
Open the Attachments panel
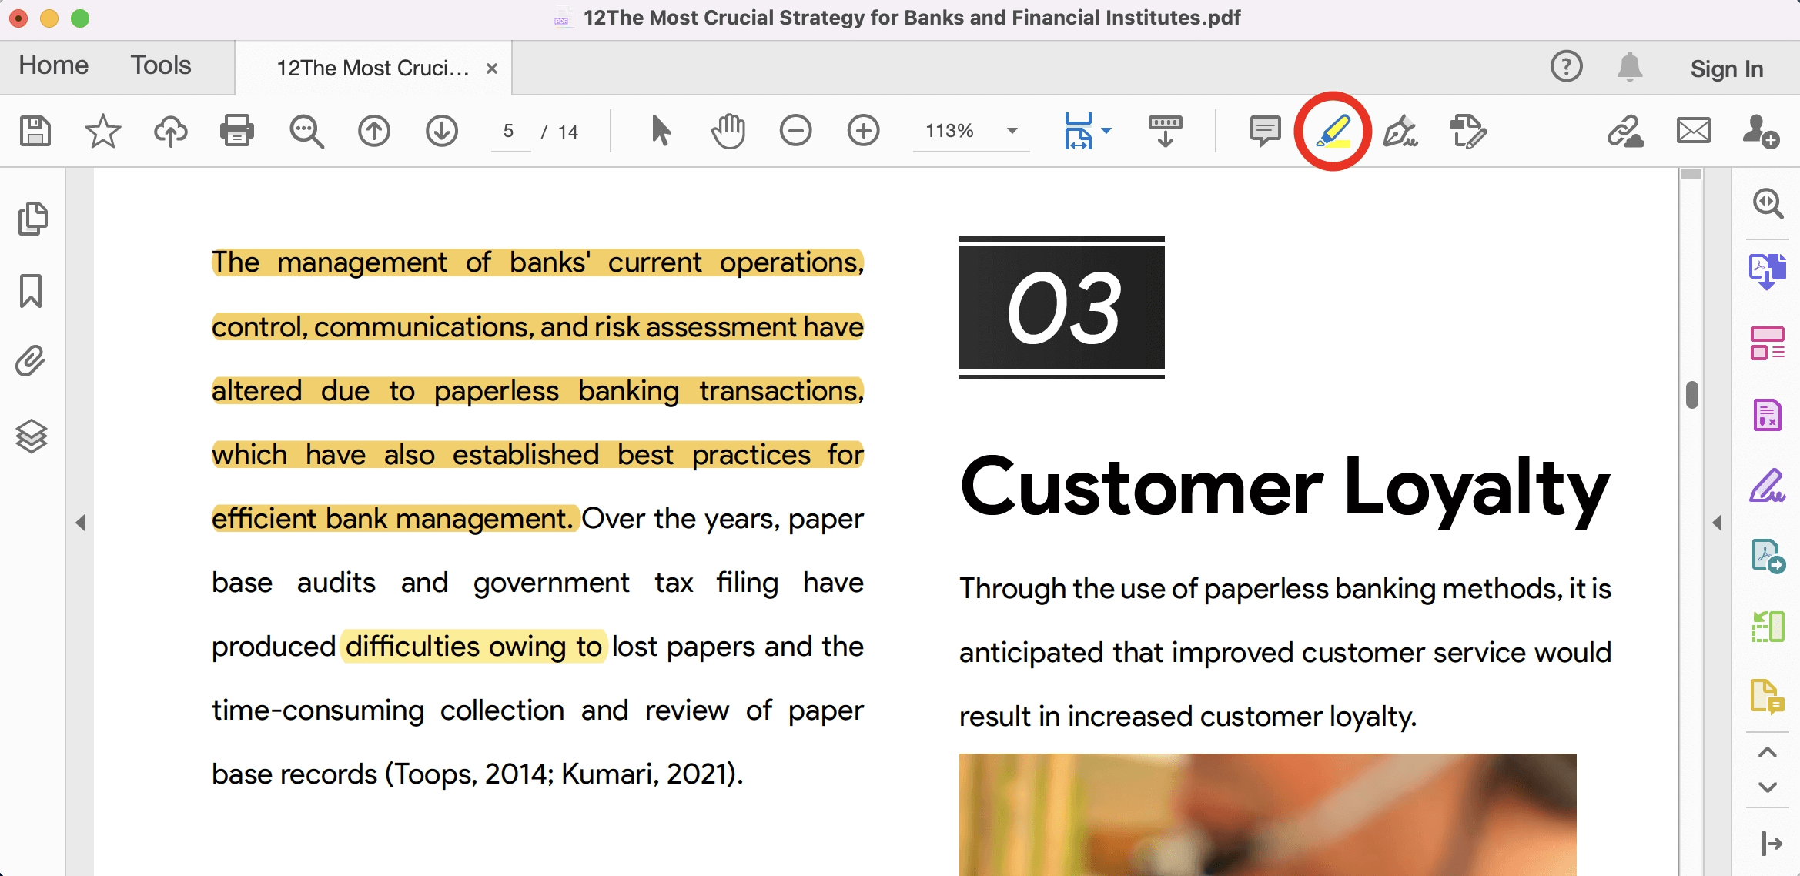coord(31,360)
